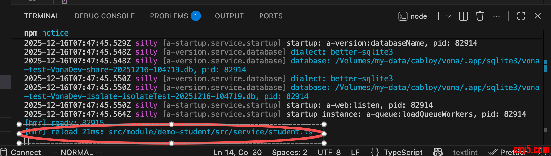Expand the launch profile dropdown chevron

[449, 16]
